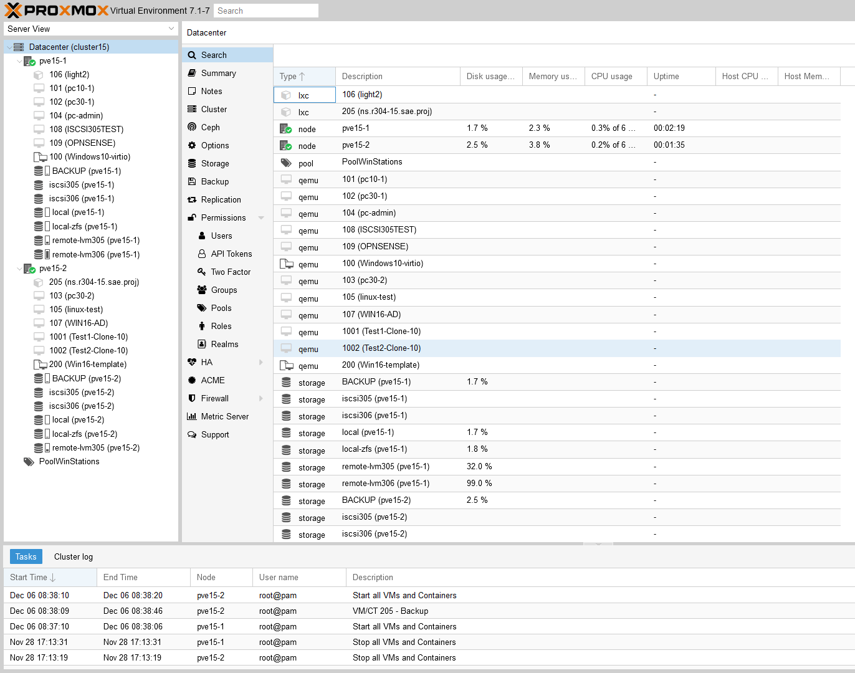Select the 200 (Win16-template) grid row
The height and width of the screenshot is (673, 855).
click(x=556, y=365)
